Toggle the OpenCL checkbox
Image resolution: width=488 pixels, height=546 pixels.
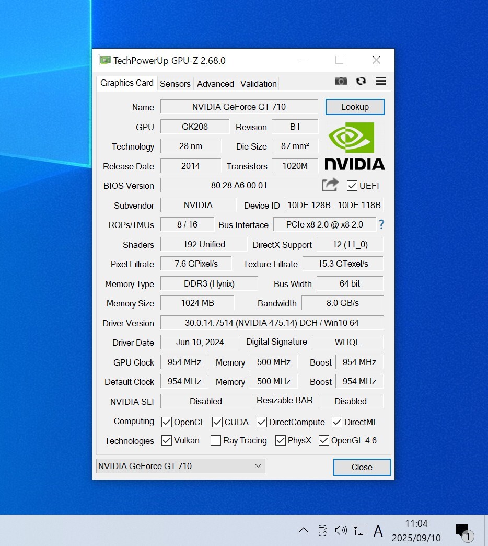coord(167,422)
